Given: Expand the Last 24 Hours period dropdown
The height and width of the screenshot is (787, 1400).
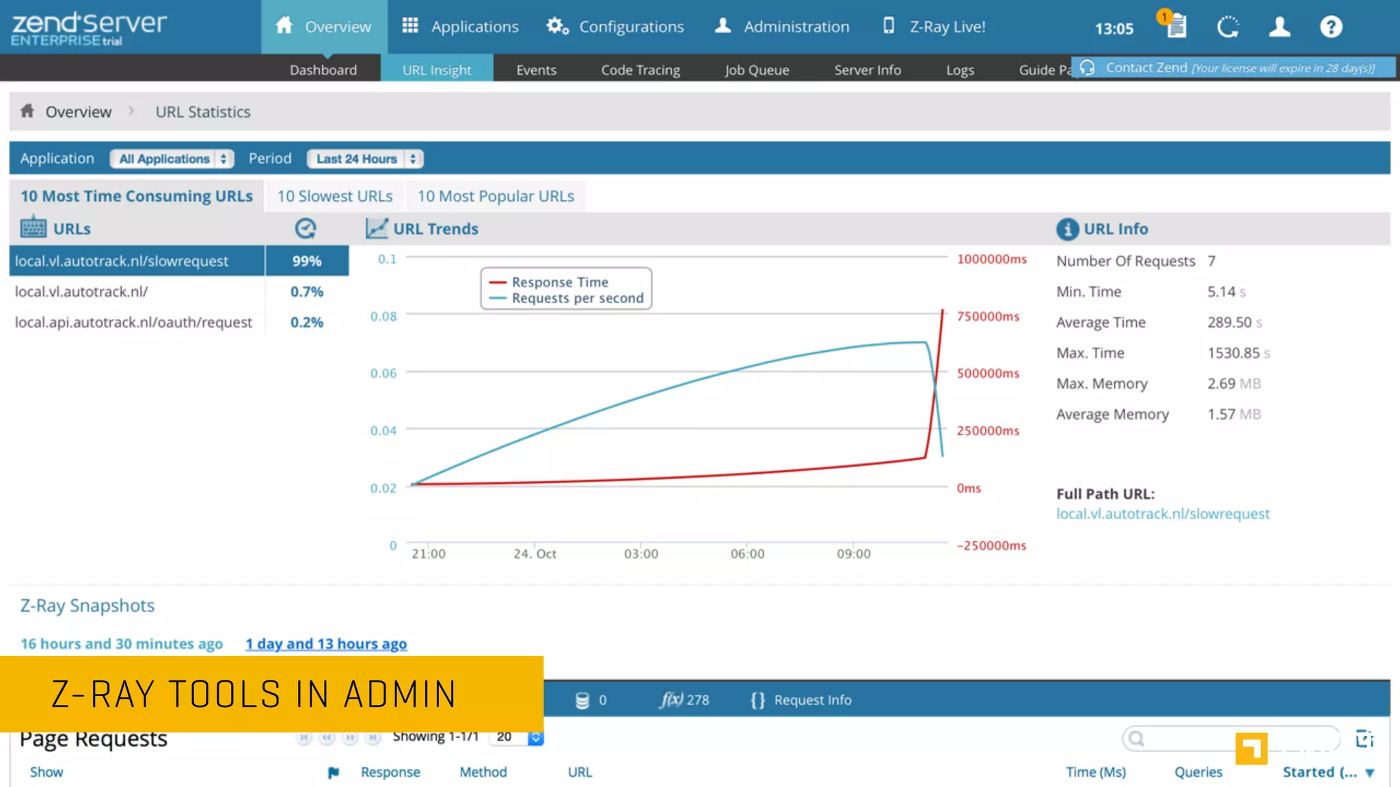Looking at the screenshot, I should click(x=365, y=158).
